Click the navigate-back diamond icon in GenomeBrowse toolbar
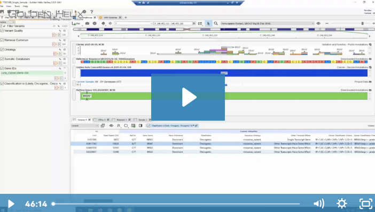Image resolution: width=375 pixels, height=212 pixels. (103, 23)
